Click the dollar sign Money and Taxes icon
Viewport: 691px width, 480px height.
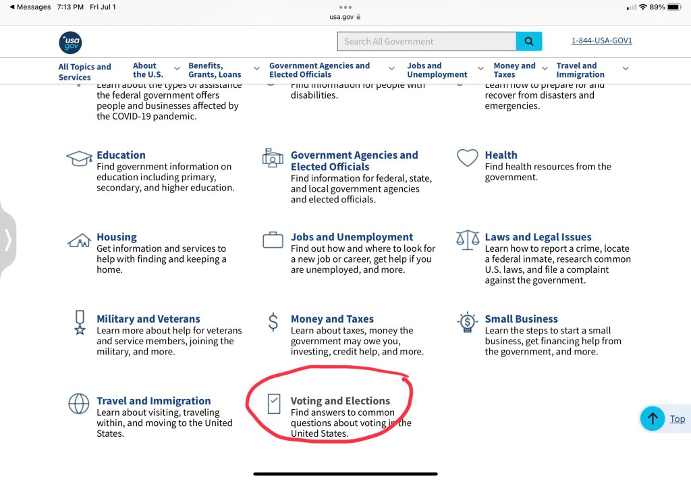coord(273,322)
